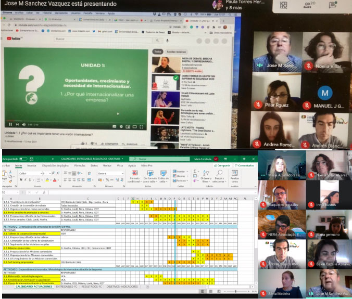Viewport: 352px width, 299px height.
Task: Open the Late Motiv video thumbnail
Action: point(165,134)
